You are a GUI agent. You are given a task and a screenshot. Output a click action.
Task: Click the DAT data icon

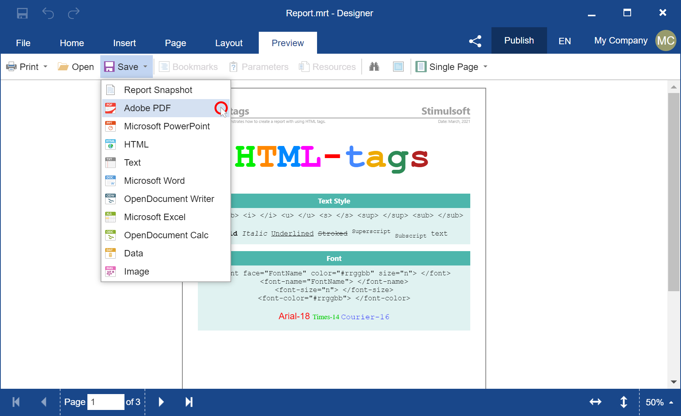tap(110, 253)
